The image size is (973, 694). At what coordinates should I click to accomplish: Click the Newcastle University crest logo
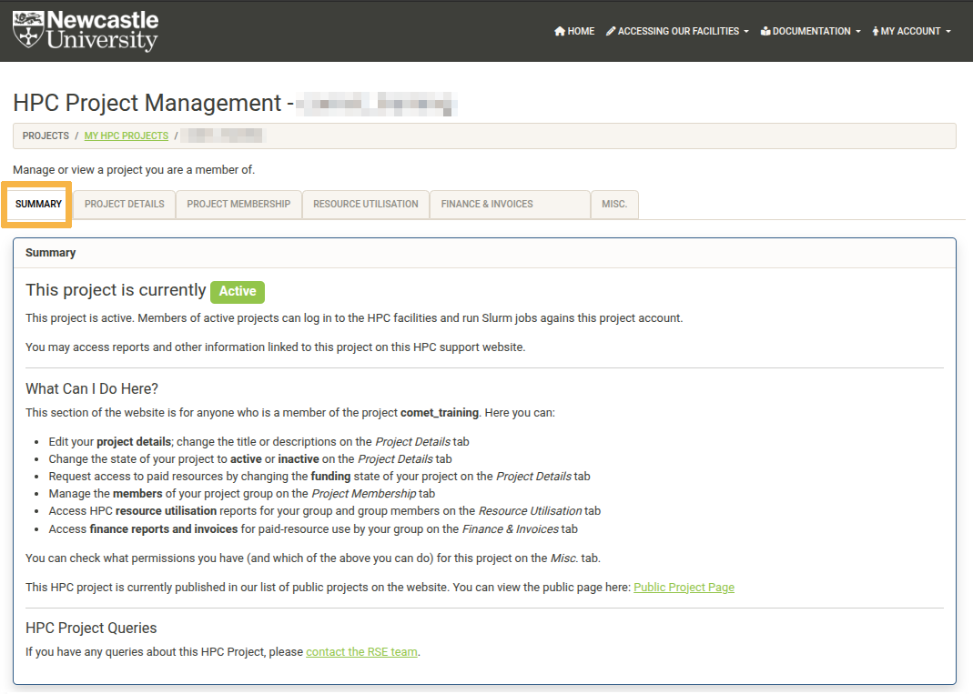pos(27,30)
